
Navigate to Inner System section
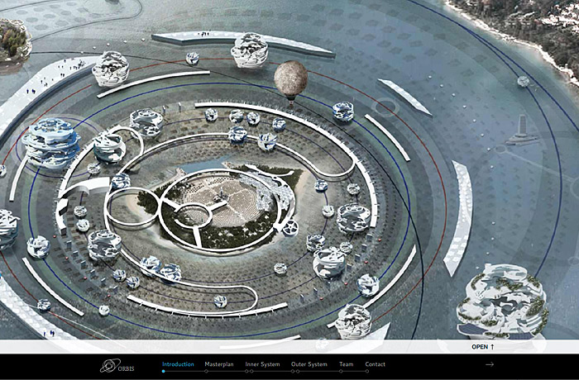262,364
